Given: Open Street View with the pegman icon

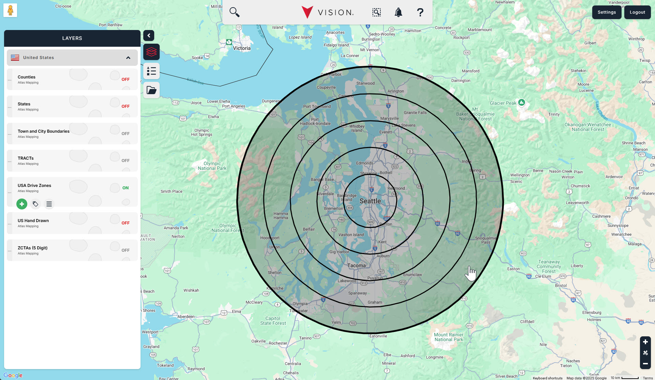Looking at the screenshot, I should tap(10, 10).
